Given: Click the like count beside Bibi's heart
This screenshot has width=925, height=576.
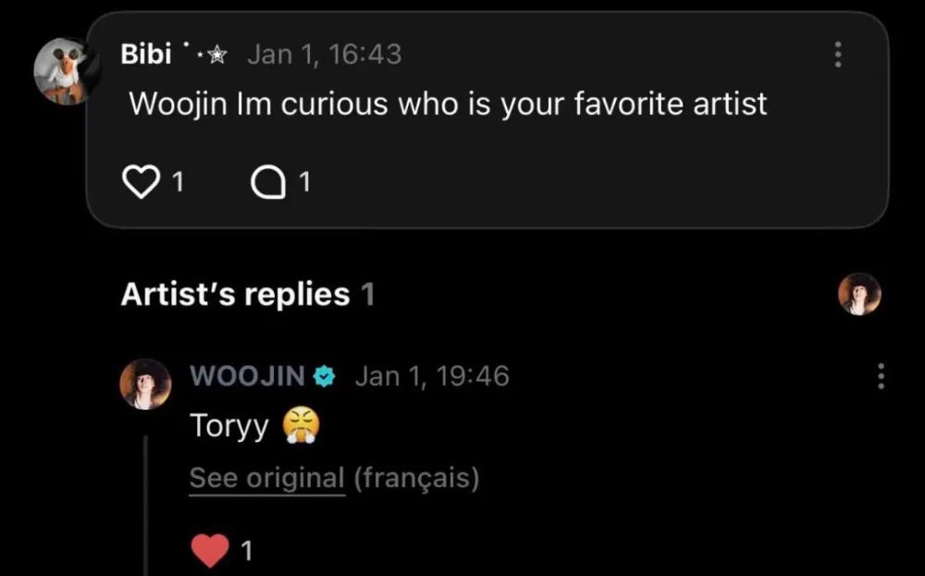Looking at the screenshot, I should (179, 183).
